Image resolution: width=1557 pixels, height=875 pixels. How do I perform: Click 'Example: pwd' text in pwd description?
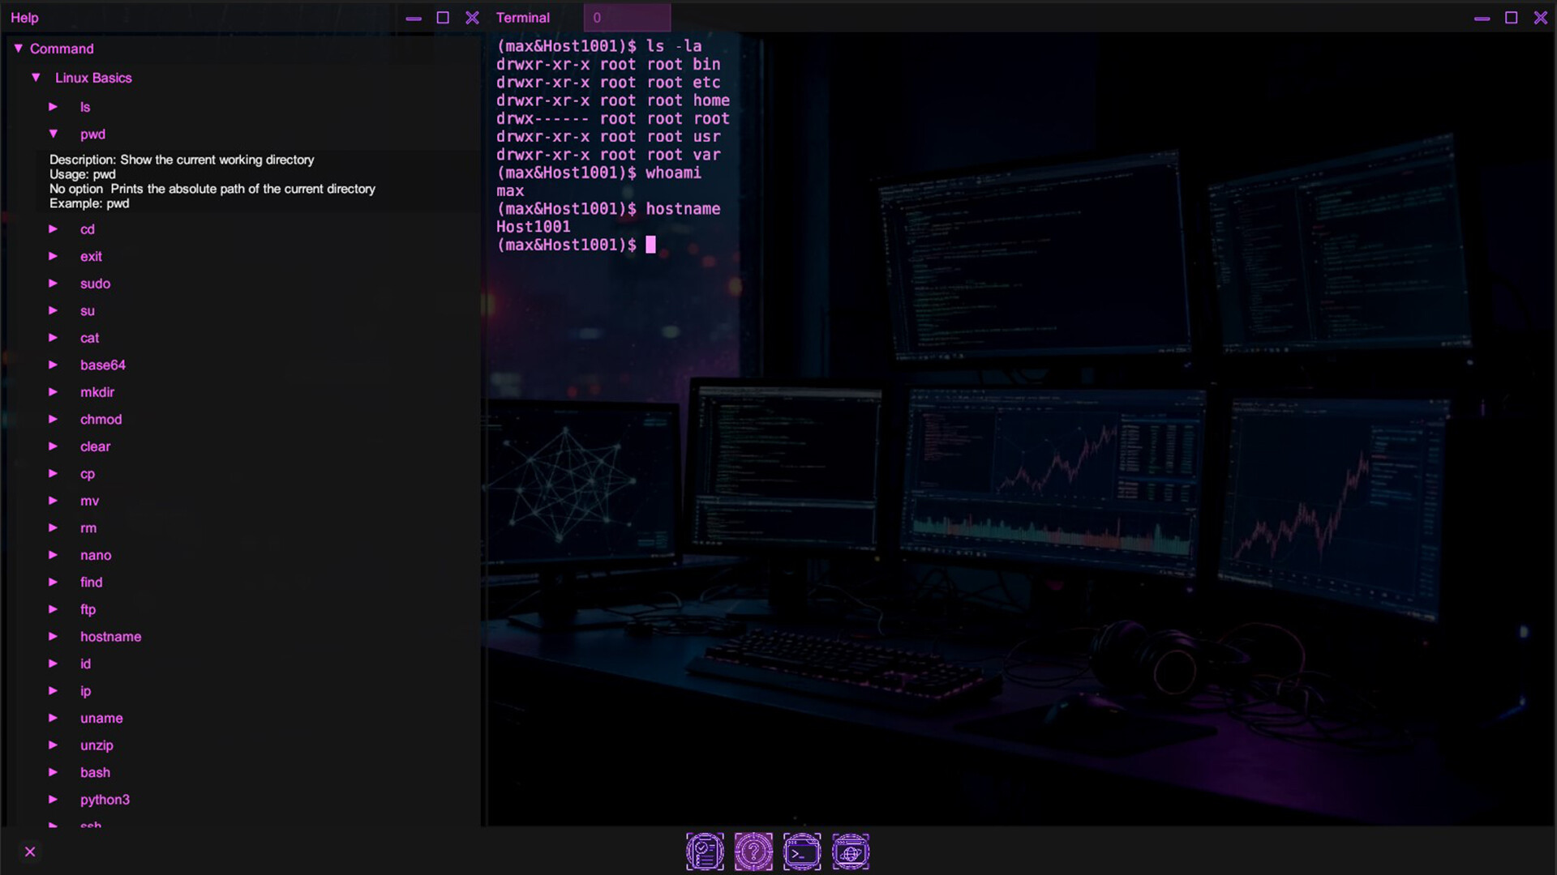point(89,203)
